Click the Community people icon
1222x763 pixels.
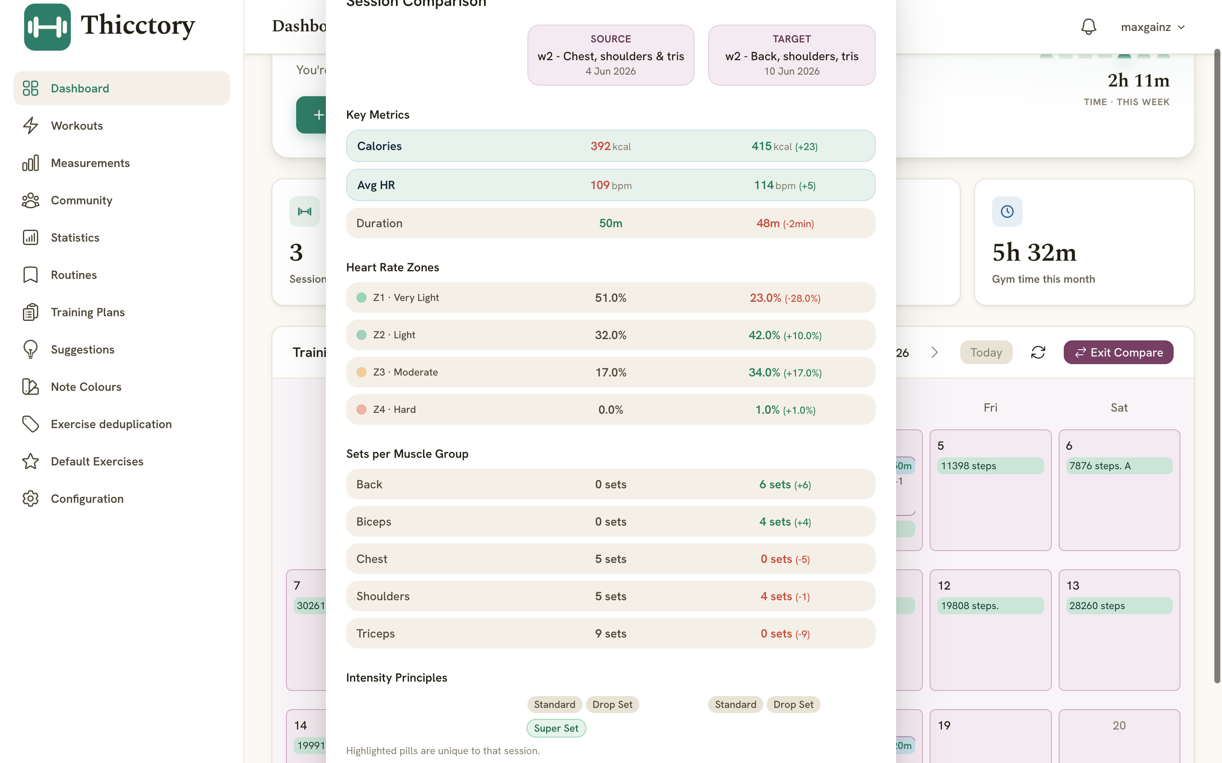[30, 200]
